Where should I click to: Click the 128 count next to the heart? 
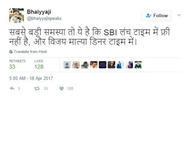tap(70, 89)
